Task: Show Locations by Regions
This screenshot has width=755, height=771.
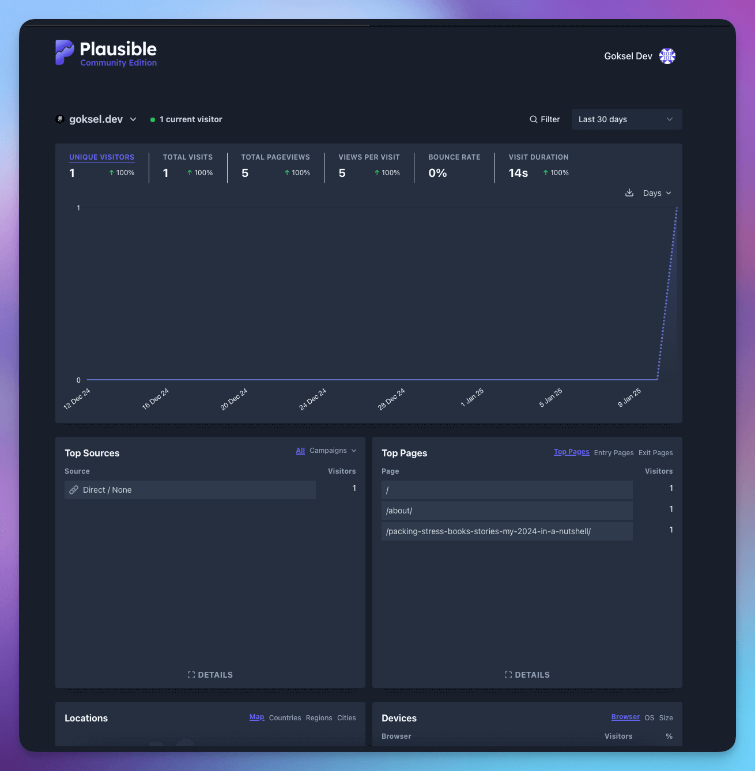Action: [319, 718]
